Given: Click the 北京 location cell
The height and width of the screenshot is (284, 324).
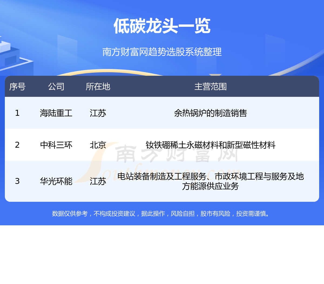Looking at the screenshot, I should click(98, 145).
